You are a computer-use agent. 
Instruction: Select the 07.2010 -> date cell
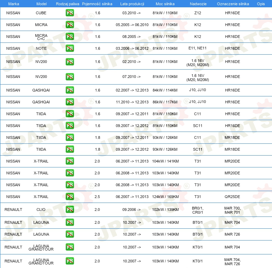tap(131, 77)
